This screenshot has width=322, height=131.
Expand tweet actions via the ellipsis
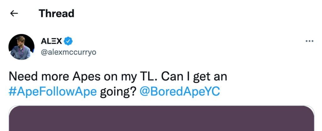coord(309,41)
